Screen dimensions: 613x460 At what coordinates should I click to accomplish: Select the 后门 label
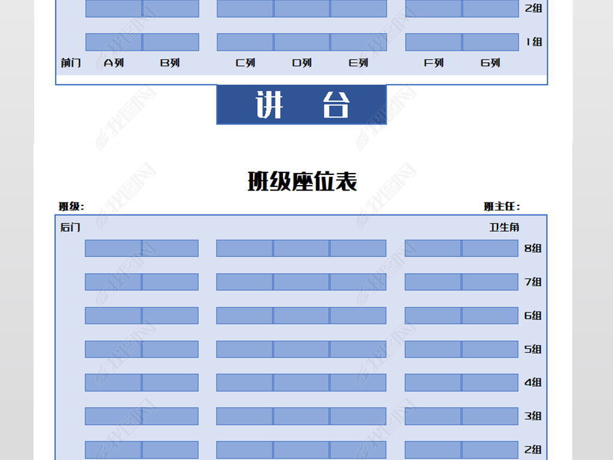70,228
